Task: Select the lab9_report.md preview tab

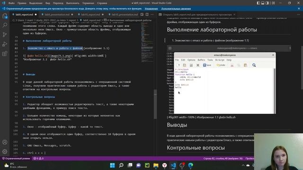Action: pyautogui.click(x=197, y=15)
